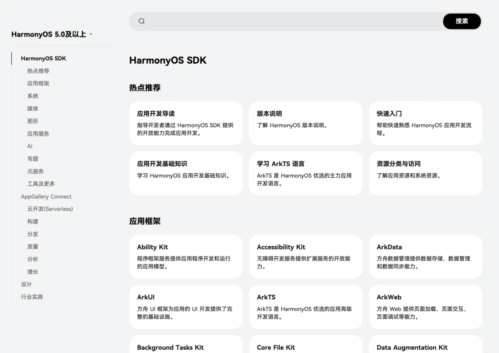499x353 pixels.
Task: Open the 快速入门 card
Action: (x=425, y=123)
